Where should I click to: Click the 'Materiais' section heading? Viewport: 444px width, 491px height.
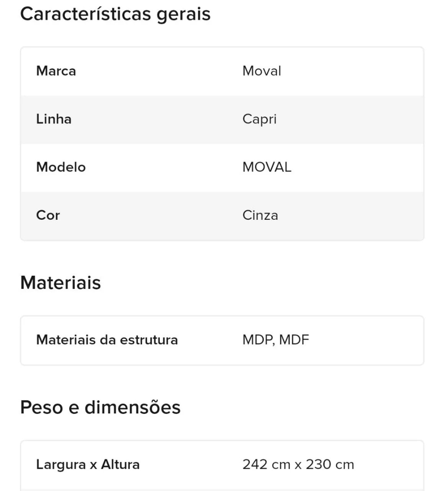61,283
